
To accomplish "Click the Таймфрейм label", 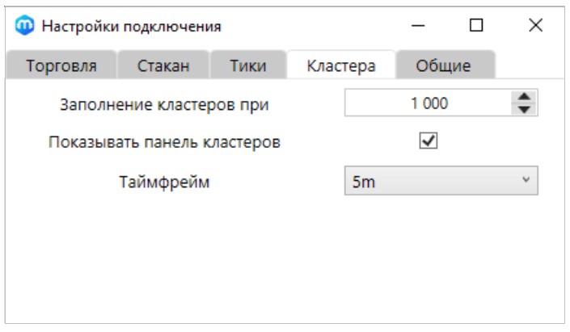I will pos(164,182).
